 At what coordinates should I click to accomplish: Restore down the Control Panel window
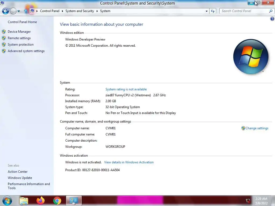258,2
